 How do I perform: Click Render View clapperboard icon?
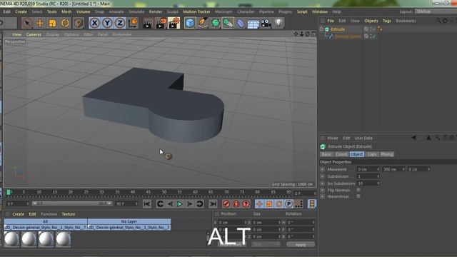pos(148,23)
